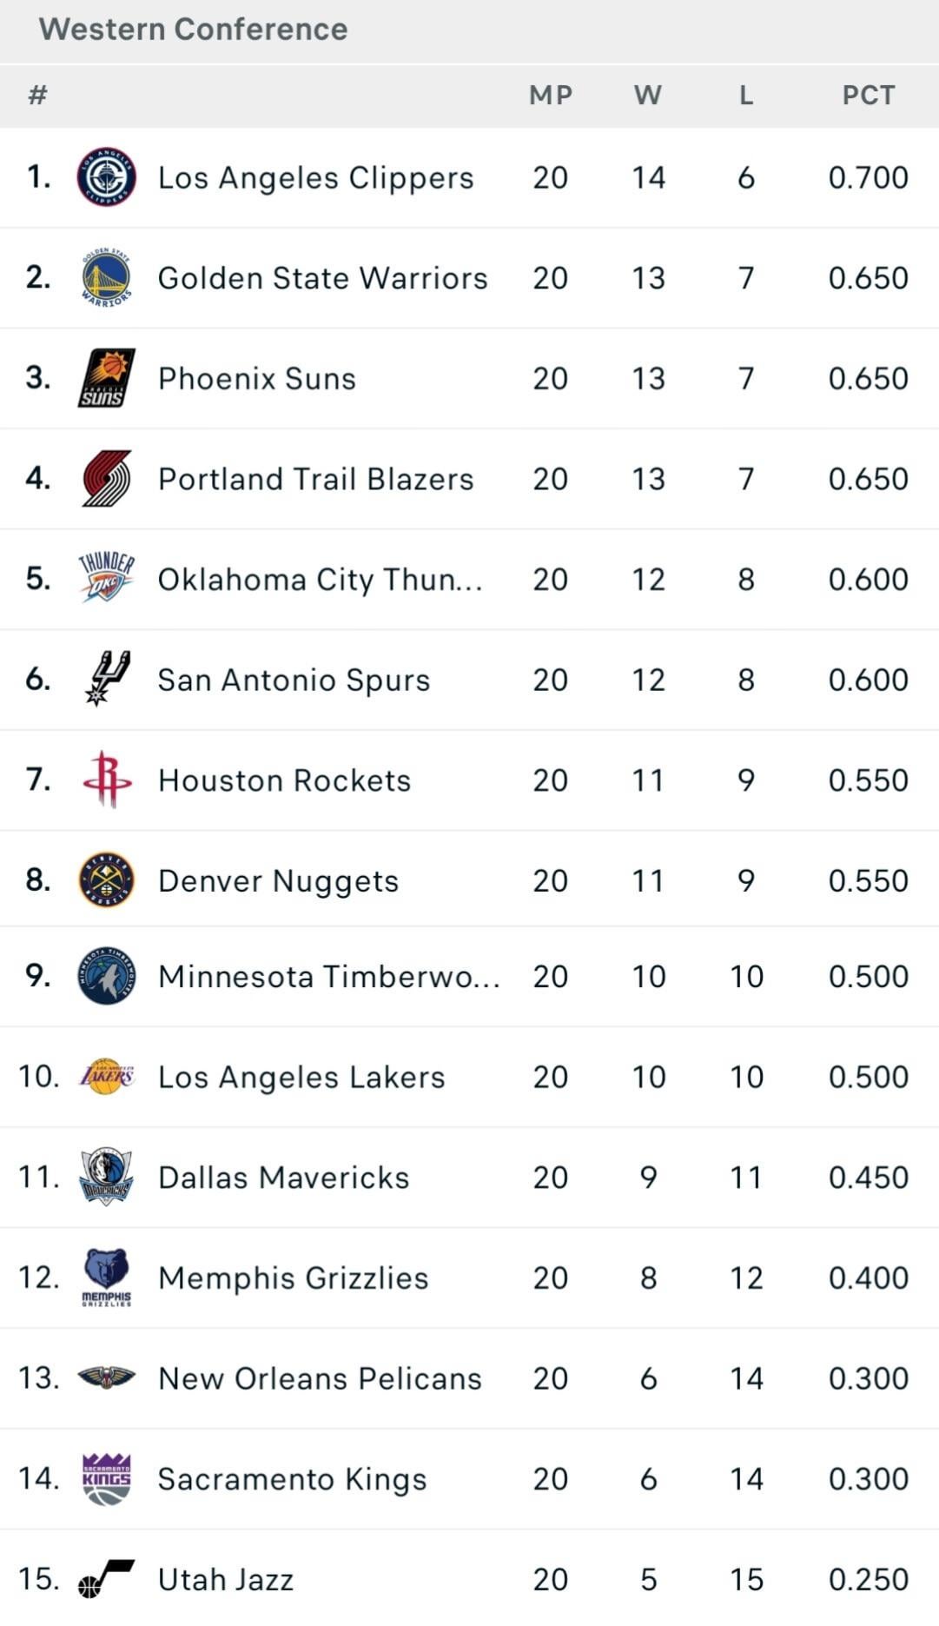This screenshot has height=1626, width=939.
Task: Click the L losses column header
Action: pos(746,95)
